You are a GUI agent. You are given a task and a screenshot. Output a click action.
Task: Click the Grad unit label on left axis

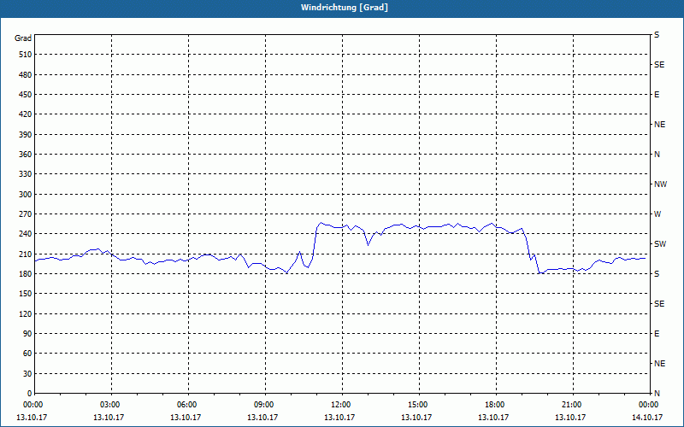[x=23, y=38]
